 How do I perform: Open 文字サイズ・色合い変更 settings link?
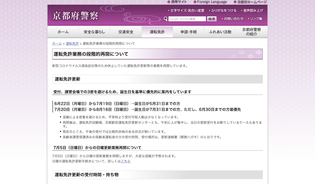186,10
